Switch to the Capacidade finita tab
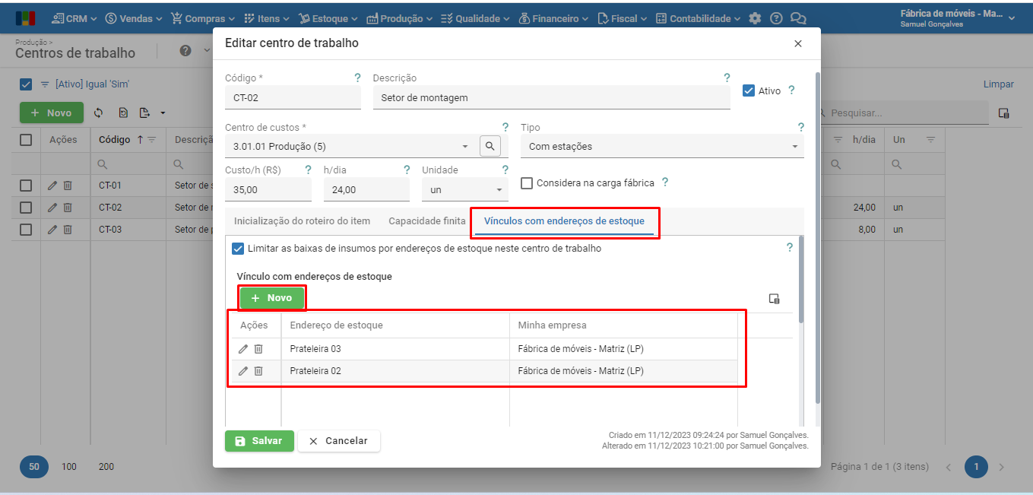Image resolution: width=1033 pixels, height=495 pixels. click(426, 221)
